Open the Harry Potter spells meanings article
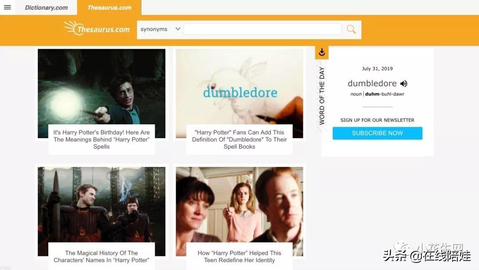The height and width of the screenshot is (270, 479). pos(102,139)
